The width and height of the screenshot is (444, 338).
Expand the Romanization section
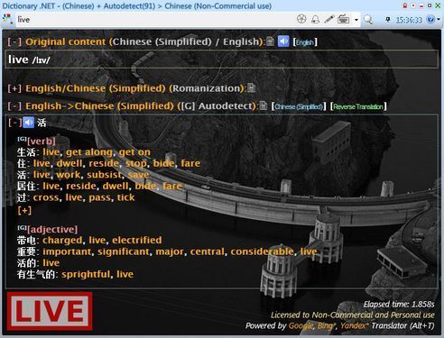[x=14, y=88]
